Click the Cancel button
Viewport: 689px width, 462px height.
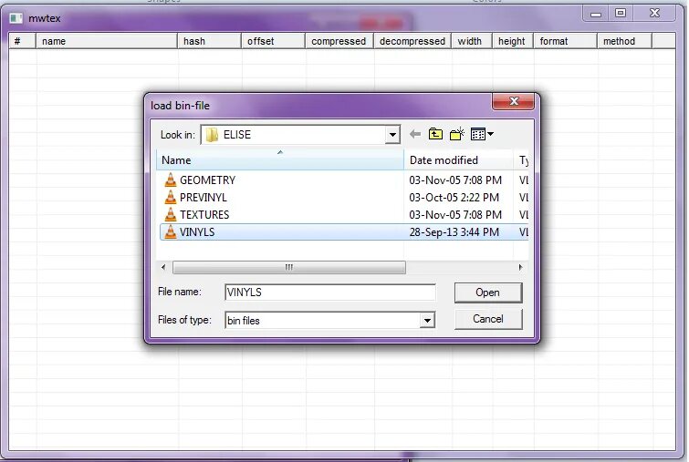click(x=488, y=319)
